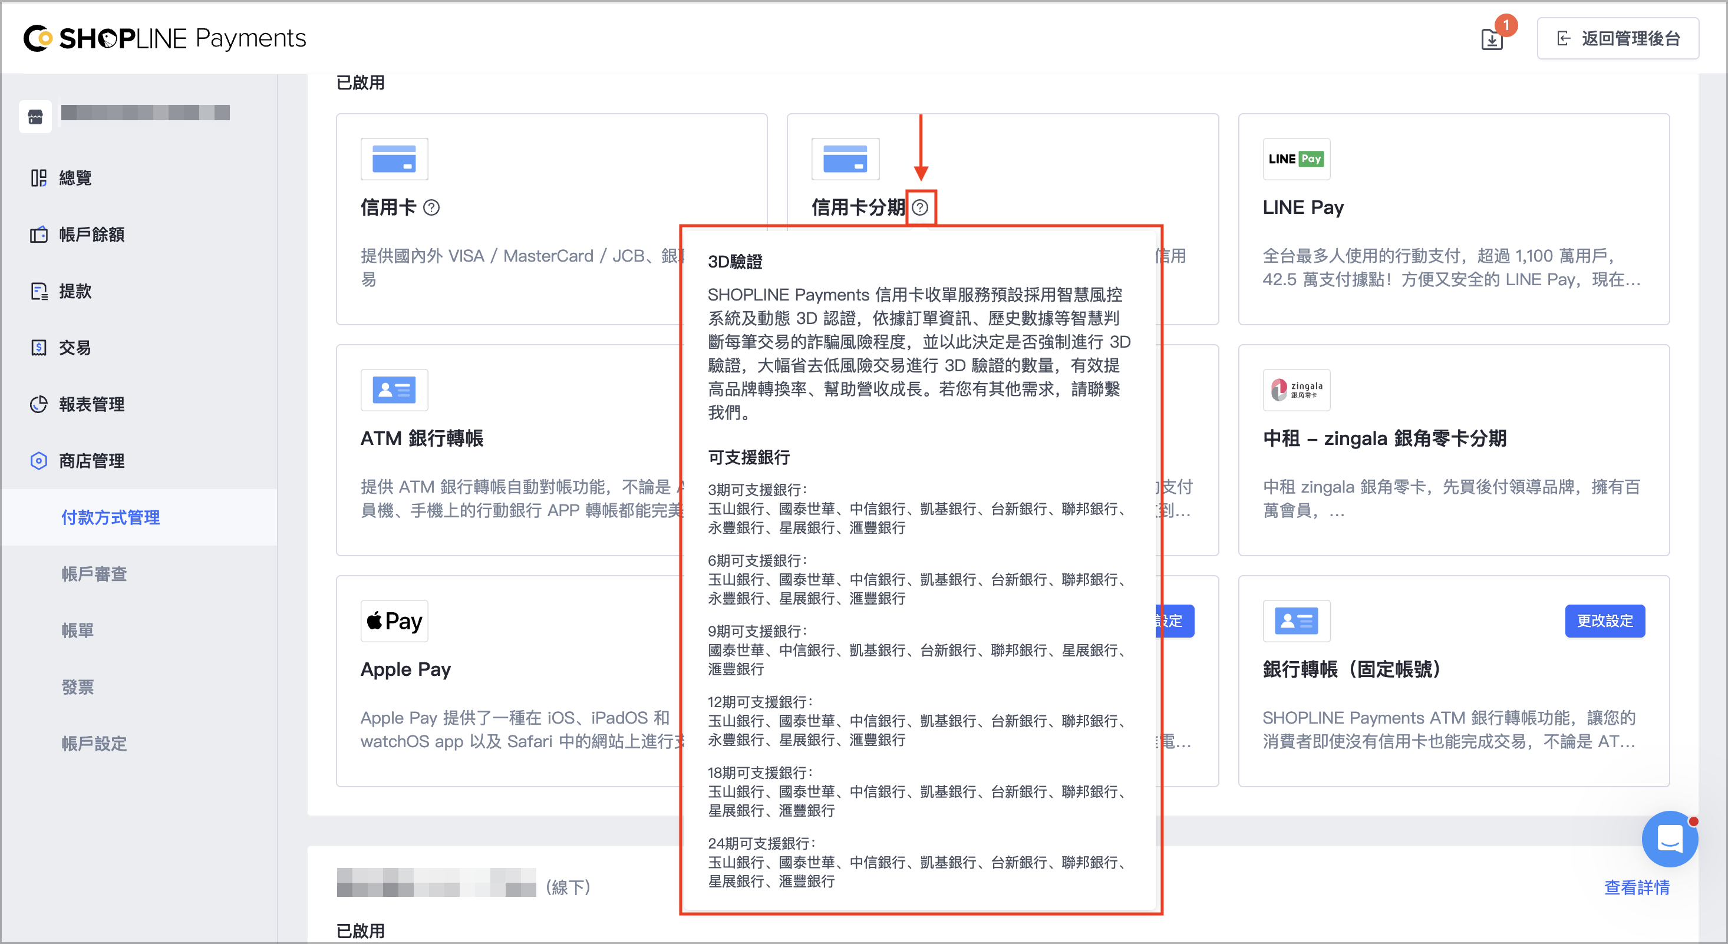This screenshot has height=944, width=1728.
Task: Click the 9期可支援銀行 line in tooltip
Action: tap(758, 631)
